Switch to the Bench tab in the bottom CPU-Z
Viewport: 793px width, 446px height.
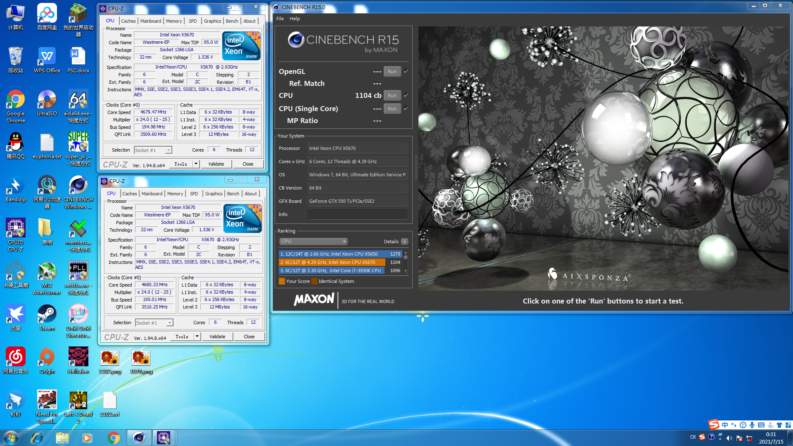click(x=233, y=194)
